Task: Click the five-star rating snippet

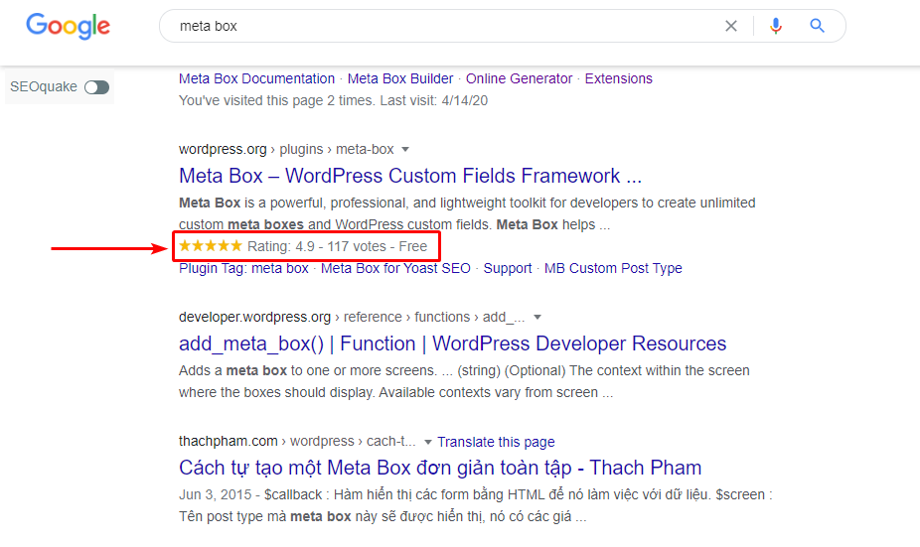Action: 210,246
